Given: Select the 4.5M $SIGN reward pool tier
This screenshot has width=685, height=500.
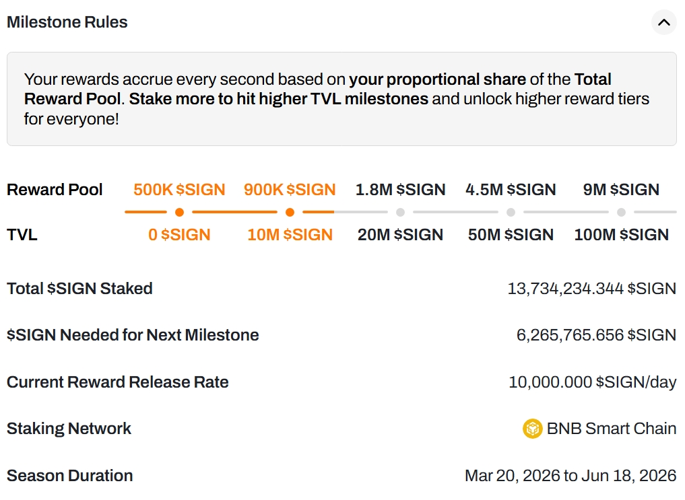Looking at the screenshot, I should click(x=511, y=190).
